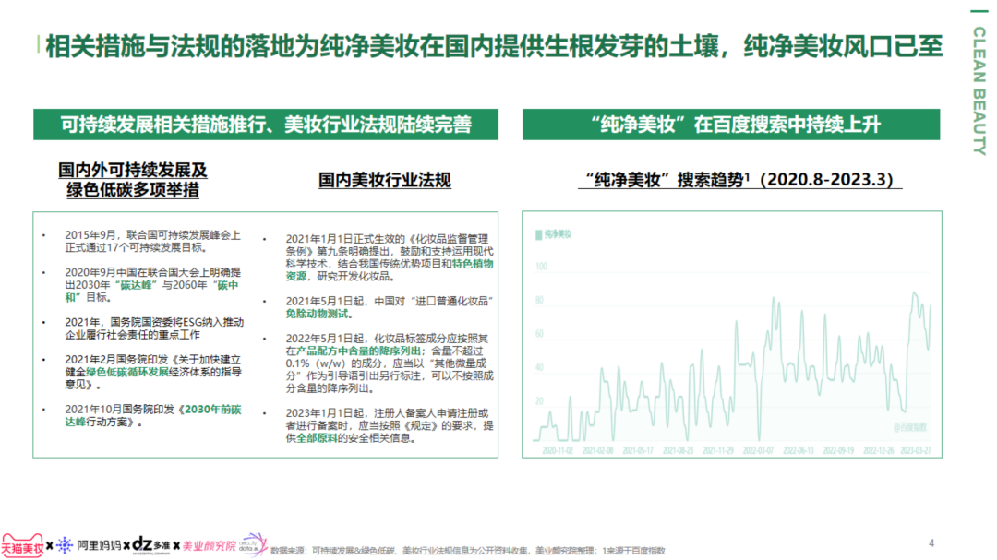The width and height of the screenshot is (997, 560).
Task: Click x-axis date 2021-02-08
Action: click(597, 450)
